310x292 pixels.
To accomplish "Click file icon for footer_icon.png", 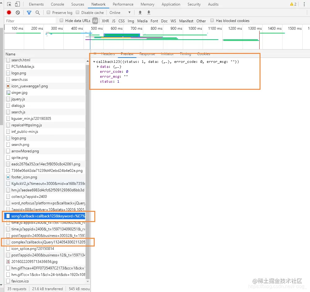I will pos(8,177).
